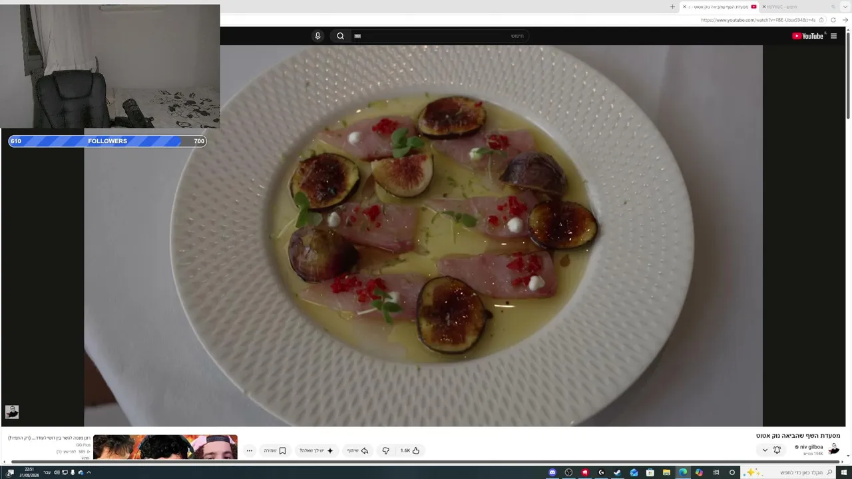Open the taskbar clock and calendar

point(29,472)
